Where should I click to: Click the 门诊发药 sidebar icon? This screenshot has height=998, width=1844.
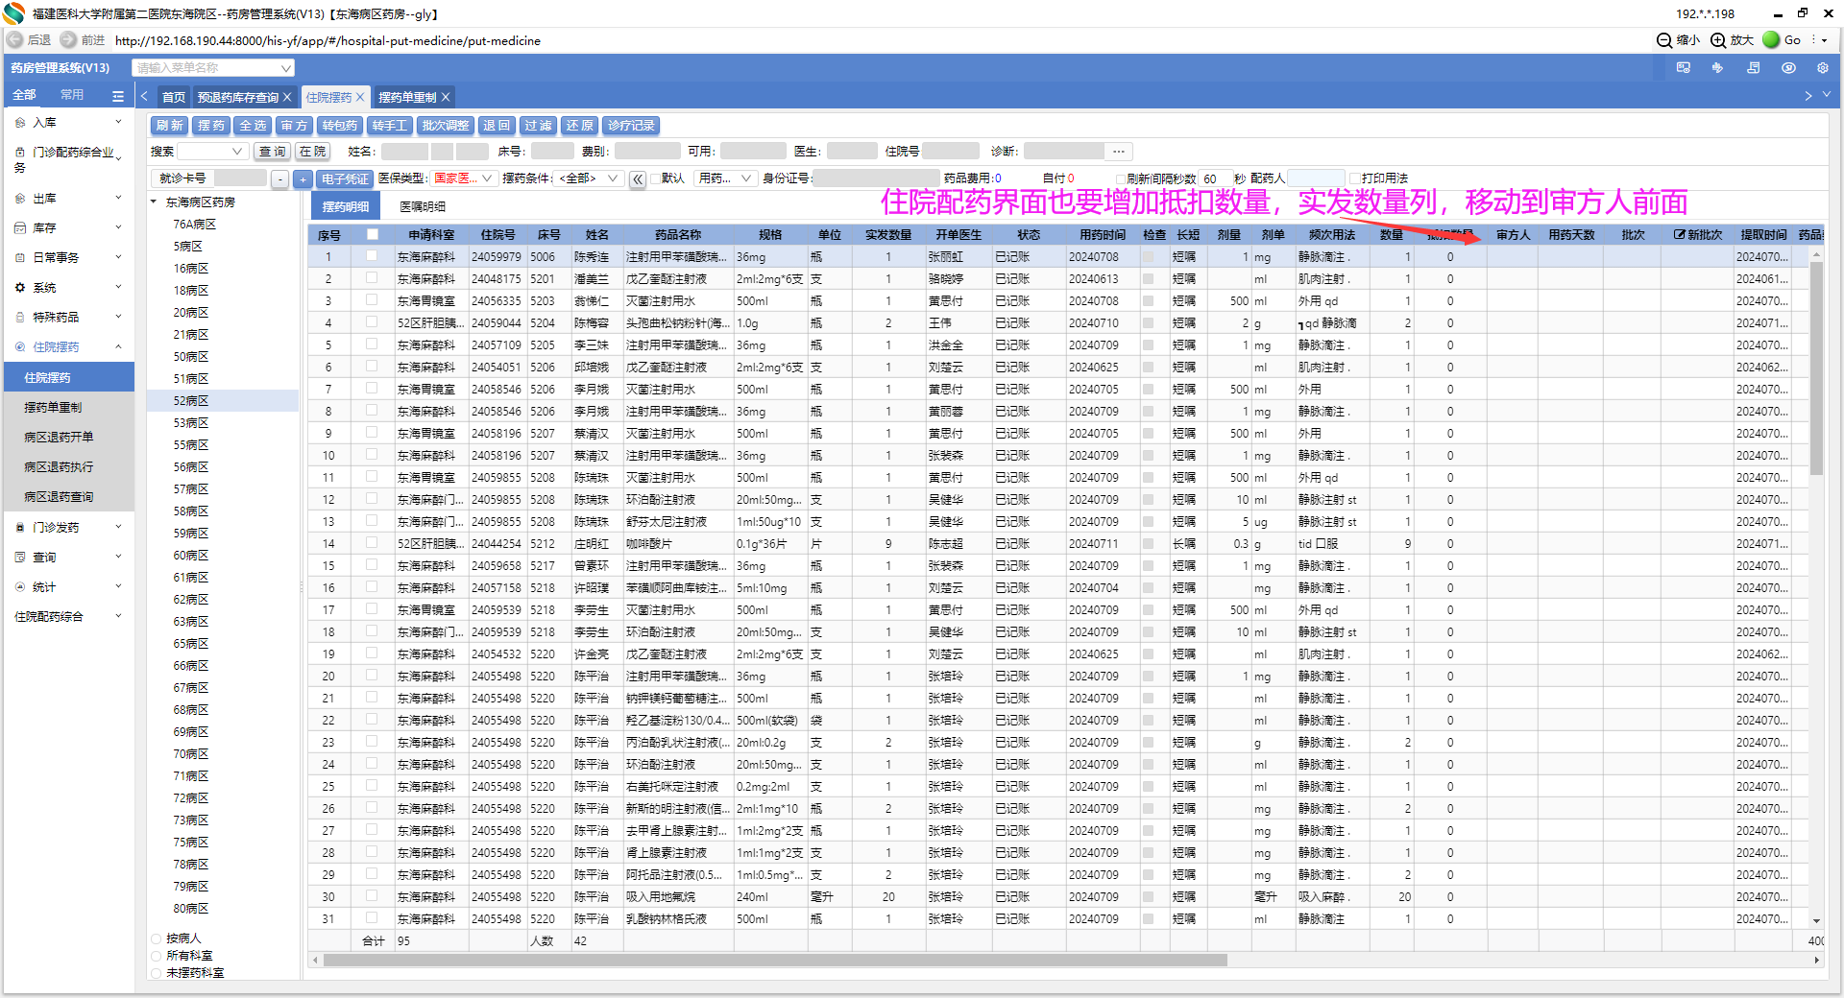(x=20, y=528)
